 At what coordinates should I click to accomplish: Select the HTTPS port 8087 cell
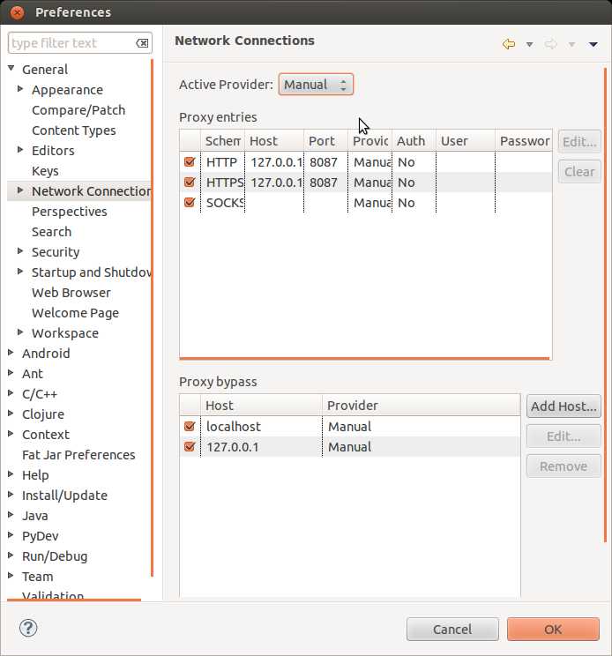(325, 183)
